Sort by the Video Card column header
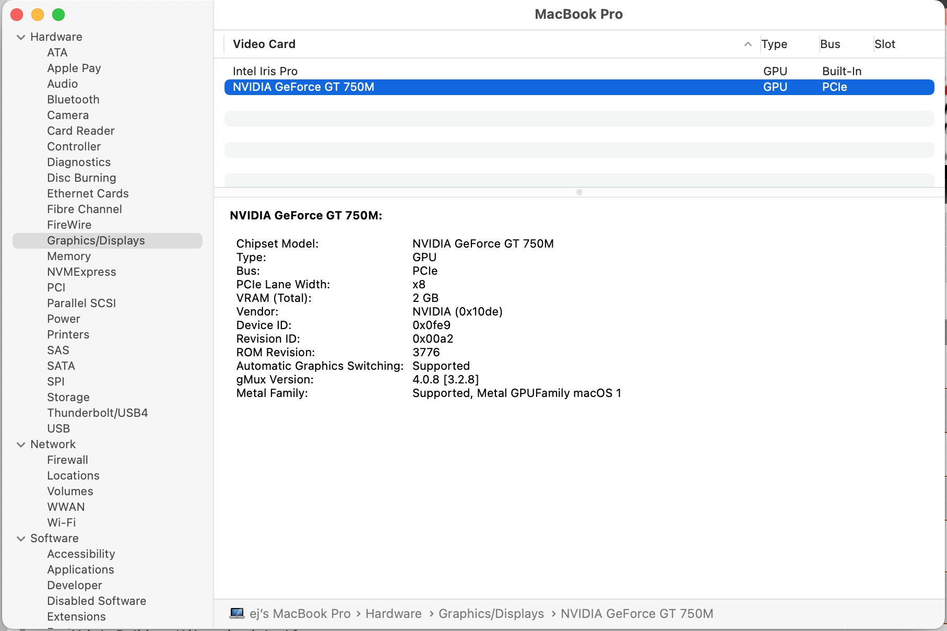The image size is (947, 631). coord(264,44)
